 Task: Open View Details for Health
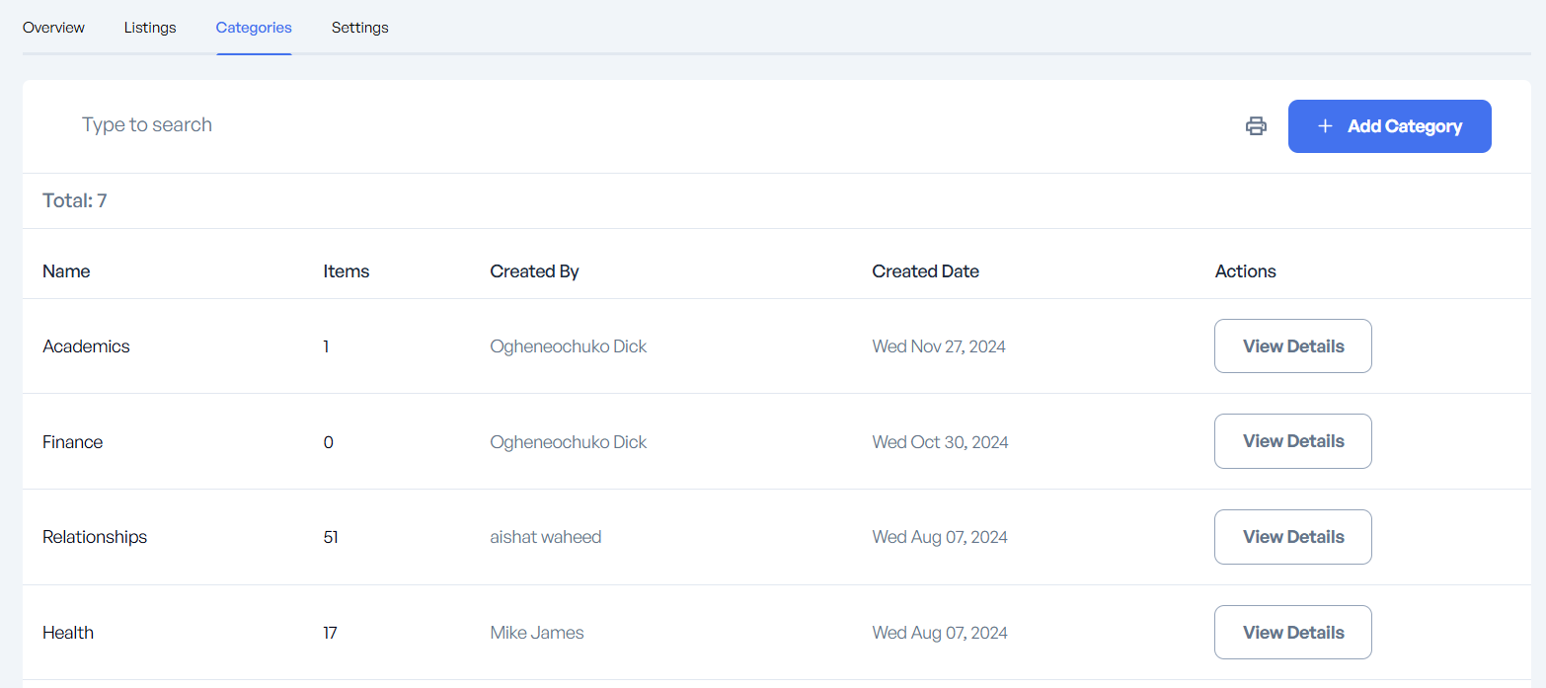(1292, 633)
